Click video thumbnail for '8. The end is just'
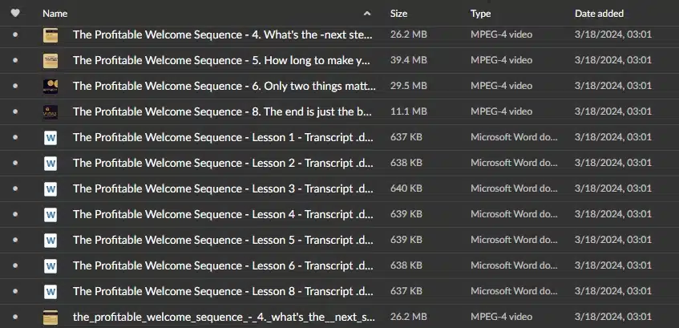 [51, 111]
